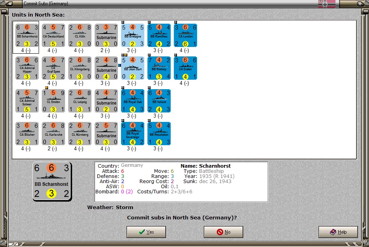Viewport: 369px width, 247px height.
Task: Select the CA London cruiser counter
Action: coord(185,36)
